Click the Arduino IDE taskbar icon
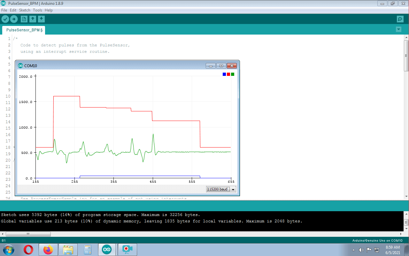The image size is (409, 256). pyautogui.click(x=107, y=249)
